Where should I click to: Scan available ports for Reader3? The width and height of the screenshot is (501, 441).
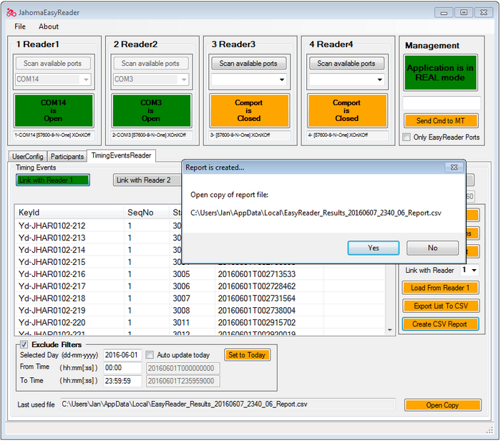tap(248, 64)
